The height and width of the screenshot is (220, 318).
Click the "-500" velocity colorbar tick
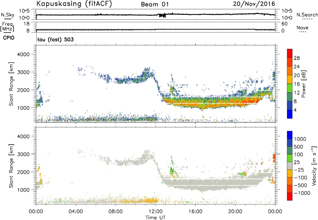301,185
